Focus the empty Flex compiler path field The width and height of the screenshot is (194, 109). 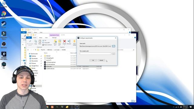(x=95, y=54)
